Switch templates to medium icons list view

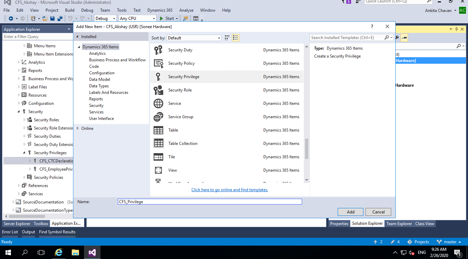[x=236, y=38]
